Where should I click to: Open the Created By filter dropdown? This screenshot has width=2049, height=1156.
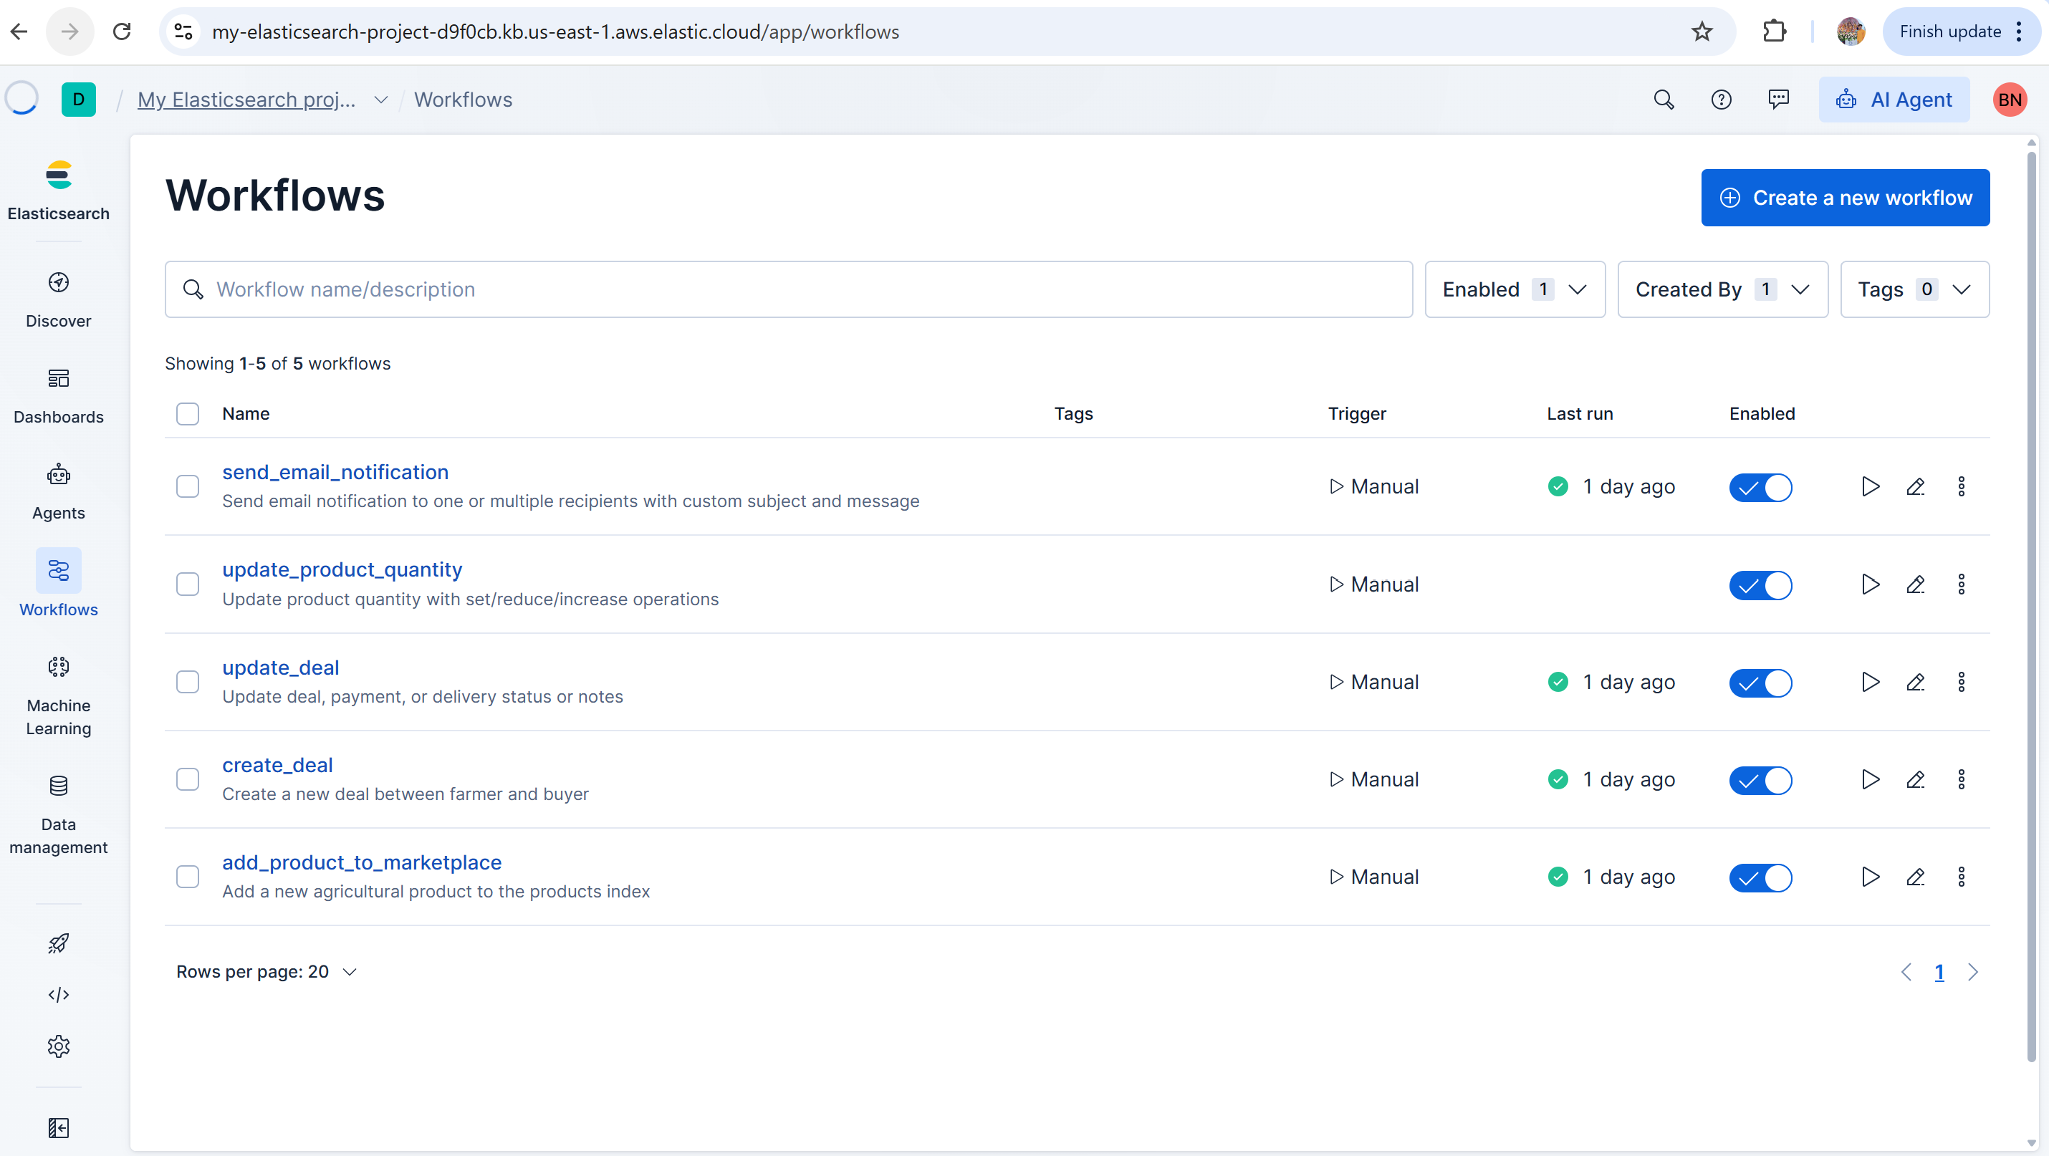point(1722,289)
